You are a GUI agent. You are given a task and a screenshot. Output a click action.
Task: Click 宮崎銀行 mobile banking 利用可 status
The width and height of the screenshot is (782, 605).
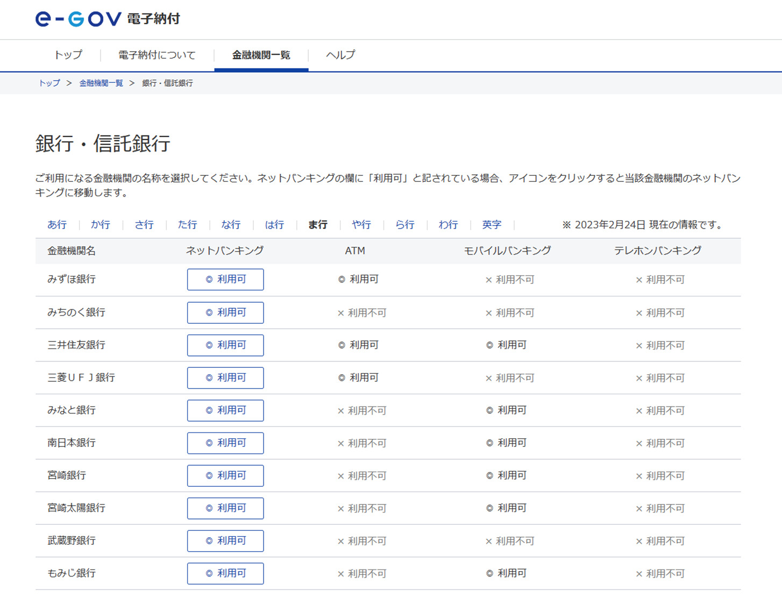pyautogui.click(x=506, y=476)
